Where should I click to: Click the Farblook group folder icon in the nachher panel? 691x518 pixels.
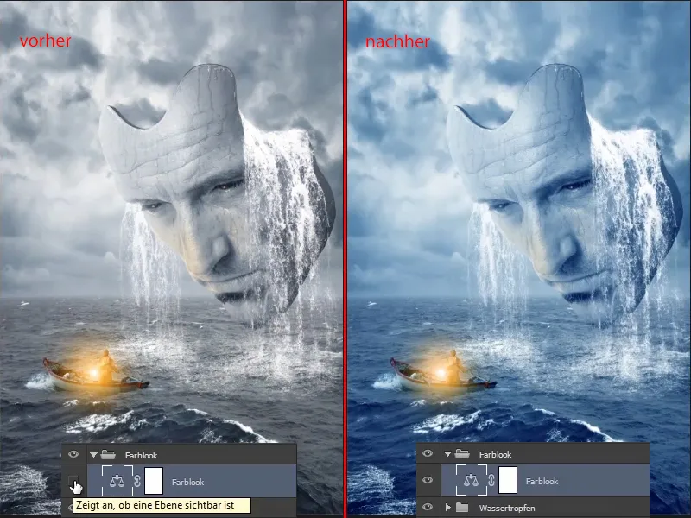462,453
